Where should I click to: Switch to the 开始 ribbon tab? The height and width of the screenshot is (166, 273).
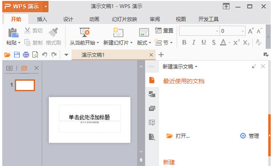pos(16,19)
